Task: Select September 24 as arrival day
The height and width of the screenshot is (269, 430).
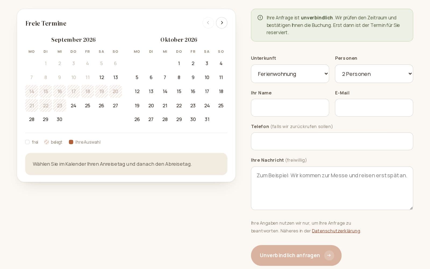Action: click(x=73, y=105)
